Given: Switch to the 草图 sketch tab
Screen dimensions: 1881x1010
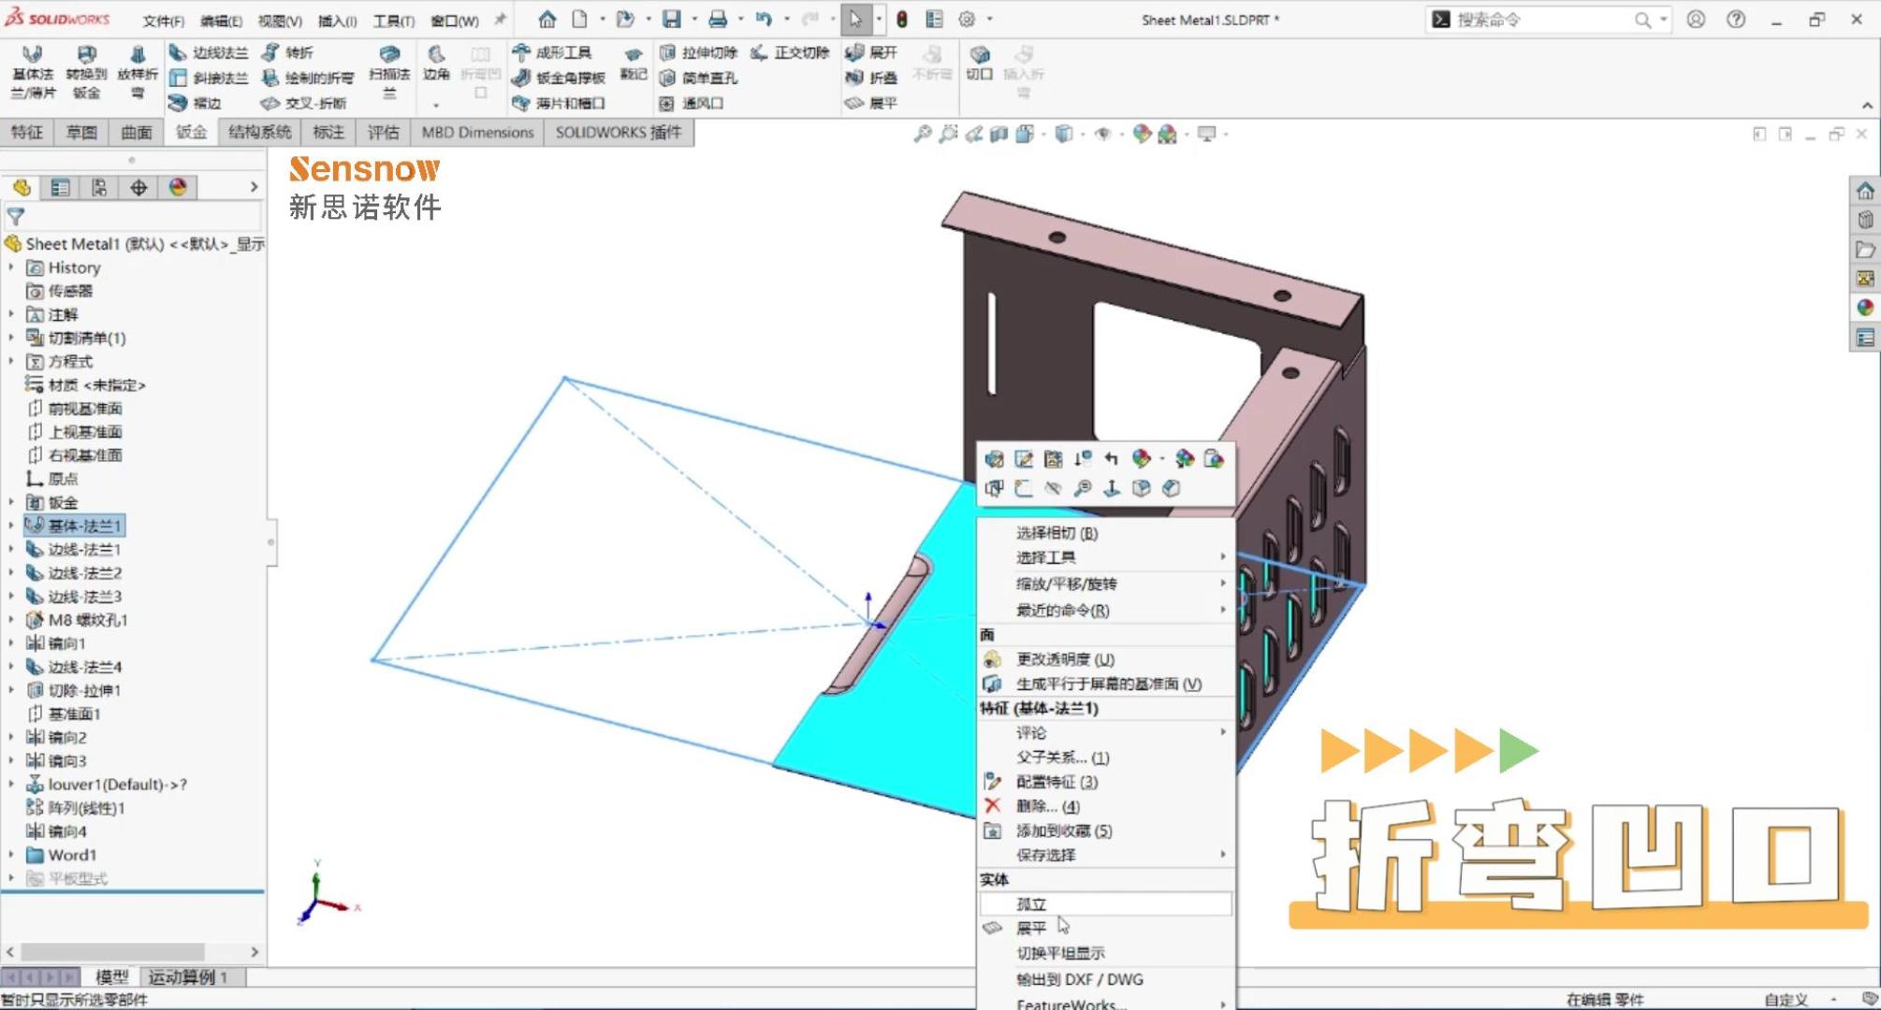Looking at the screenshot, I should (x=81, y=133).
